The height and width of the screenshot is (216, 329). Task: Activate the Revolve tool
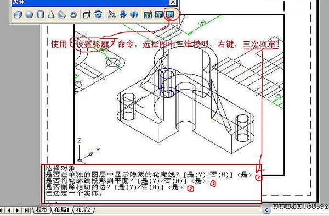[x=98, y=14]
